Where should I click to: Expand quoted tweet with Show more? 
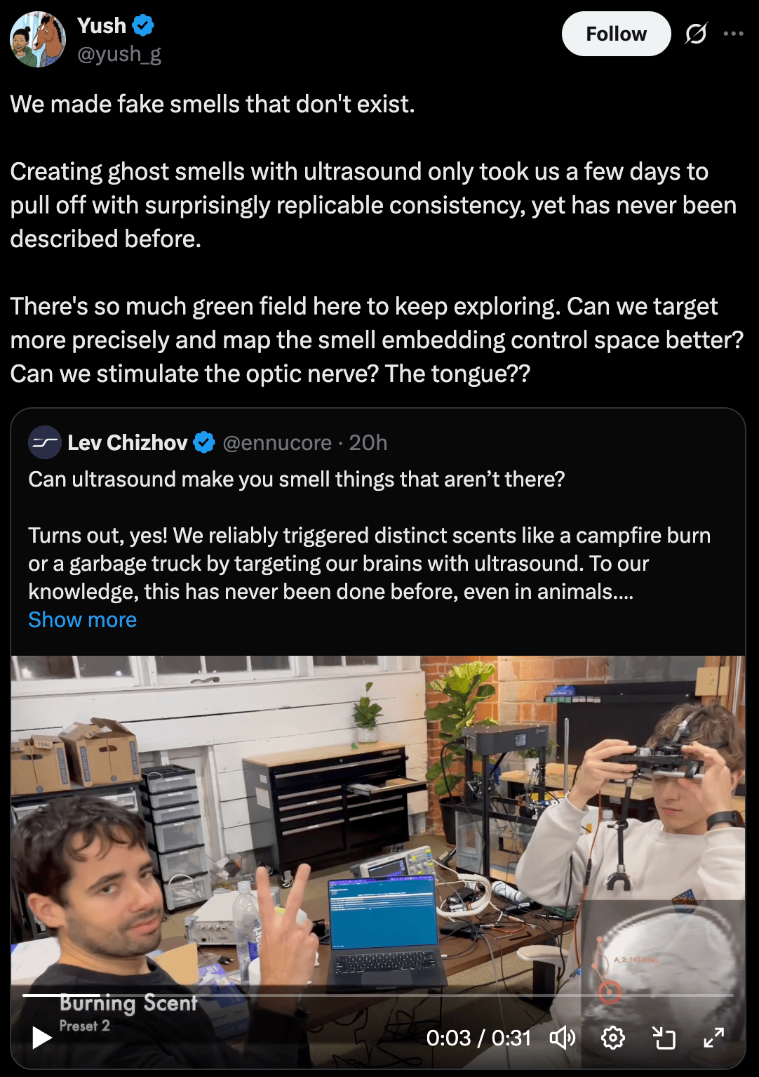point(82,620)
